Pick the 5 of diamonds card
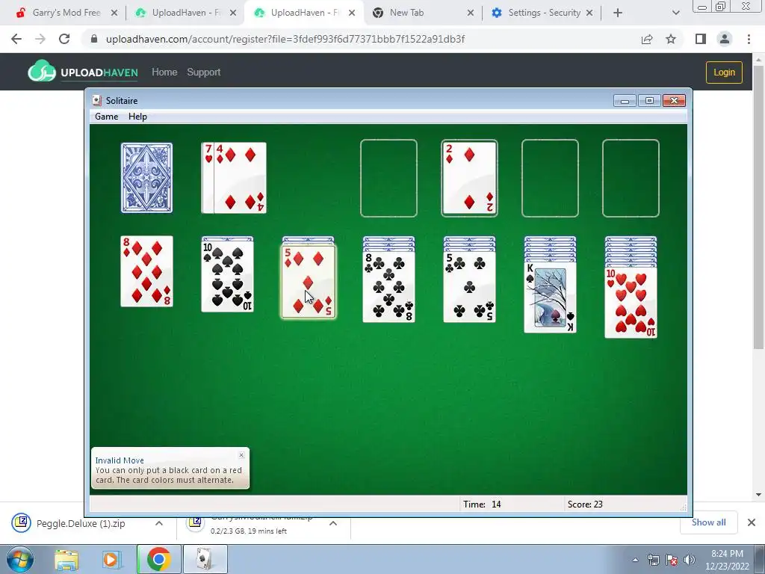765x574 pixels. (x=308, y=282)
